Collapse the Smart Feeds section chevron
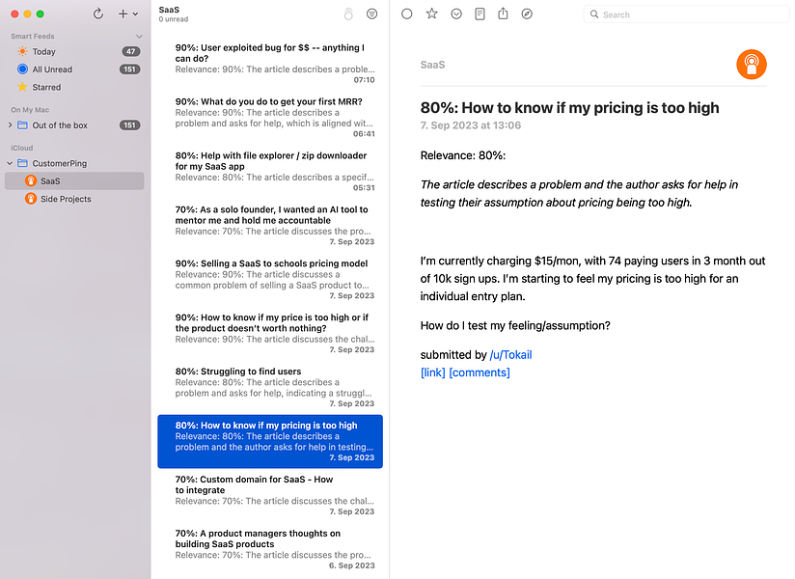Image resolution: width=795 pixels, height=579 pixels. point(139,37)
